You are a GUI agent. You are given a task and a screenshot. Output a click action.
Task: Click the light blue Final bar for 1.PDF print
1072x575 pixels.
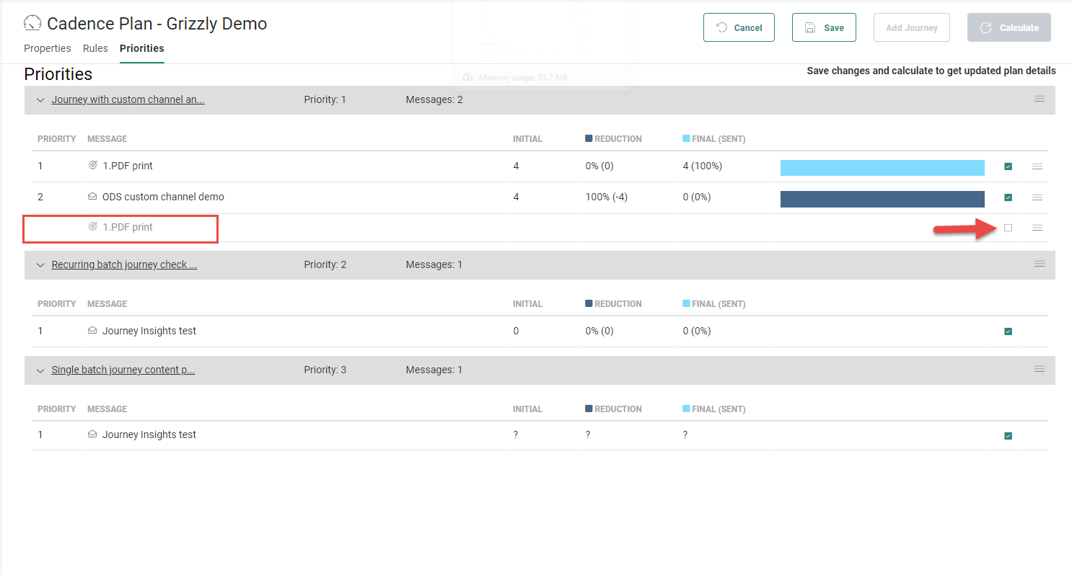point(882,168)
